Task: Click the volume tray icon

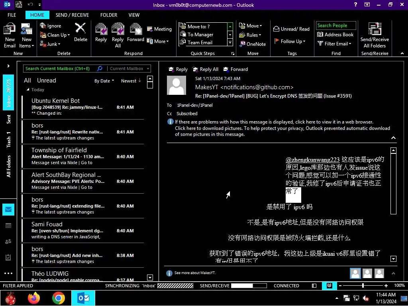Action: tap(366, 298)
